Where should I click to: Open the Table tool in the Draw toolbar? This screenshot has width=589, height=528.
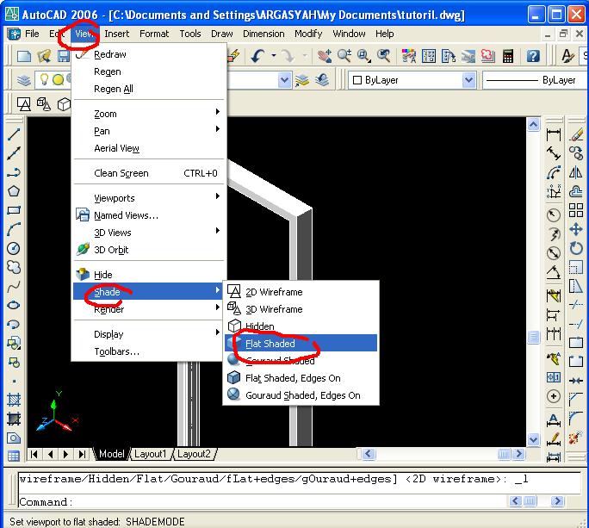(x=14, y=457)
